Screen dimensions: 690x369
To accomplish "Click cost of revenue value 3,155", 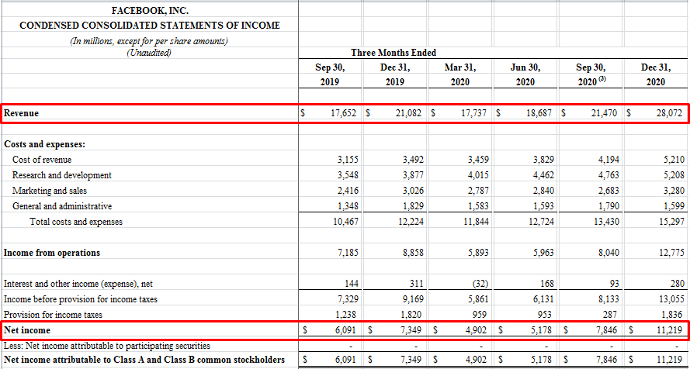I will tap(348, 160).
